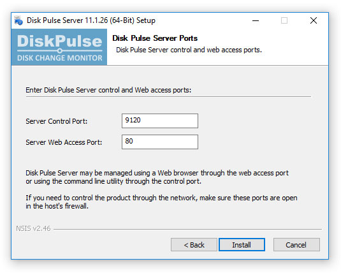Image resolution: width=341 pixels, height=273 pixels.
Task: Focus the Server Control Port field
Action: [x=160, y=121]
